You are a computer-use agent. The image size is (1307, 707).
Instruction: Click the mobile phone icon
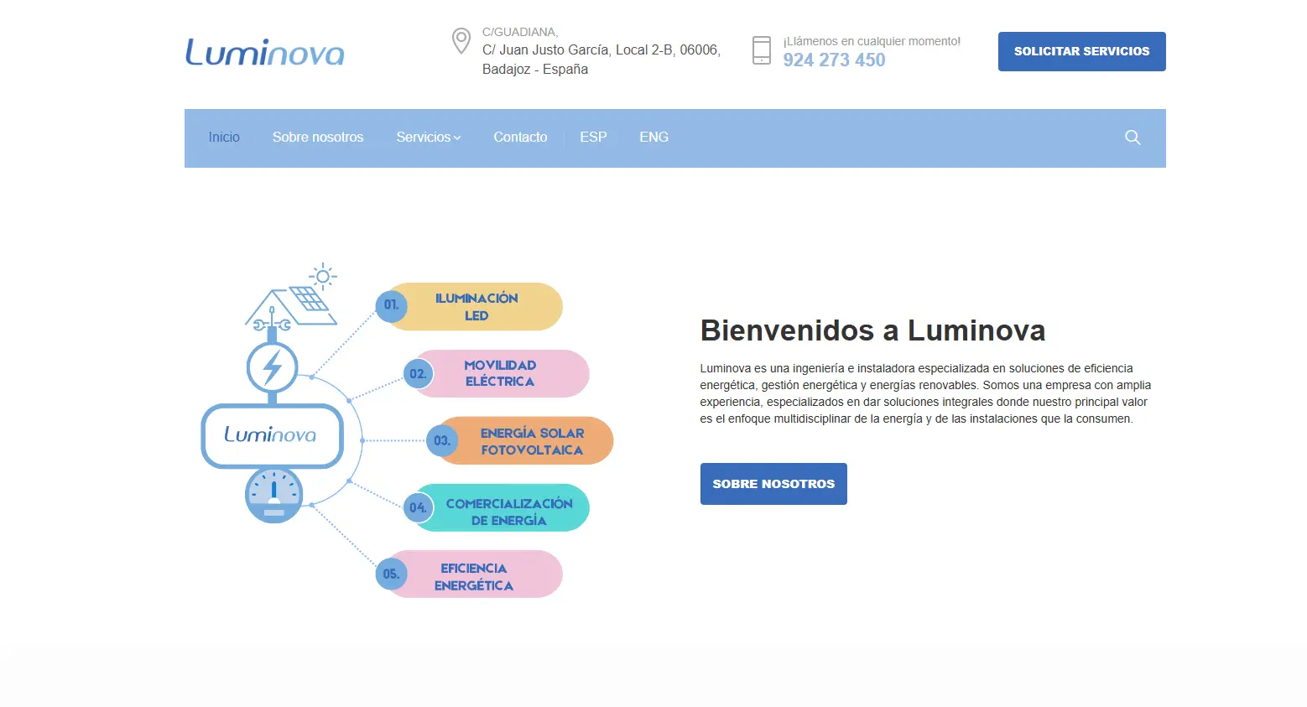click(x=761, y=50)
